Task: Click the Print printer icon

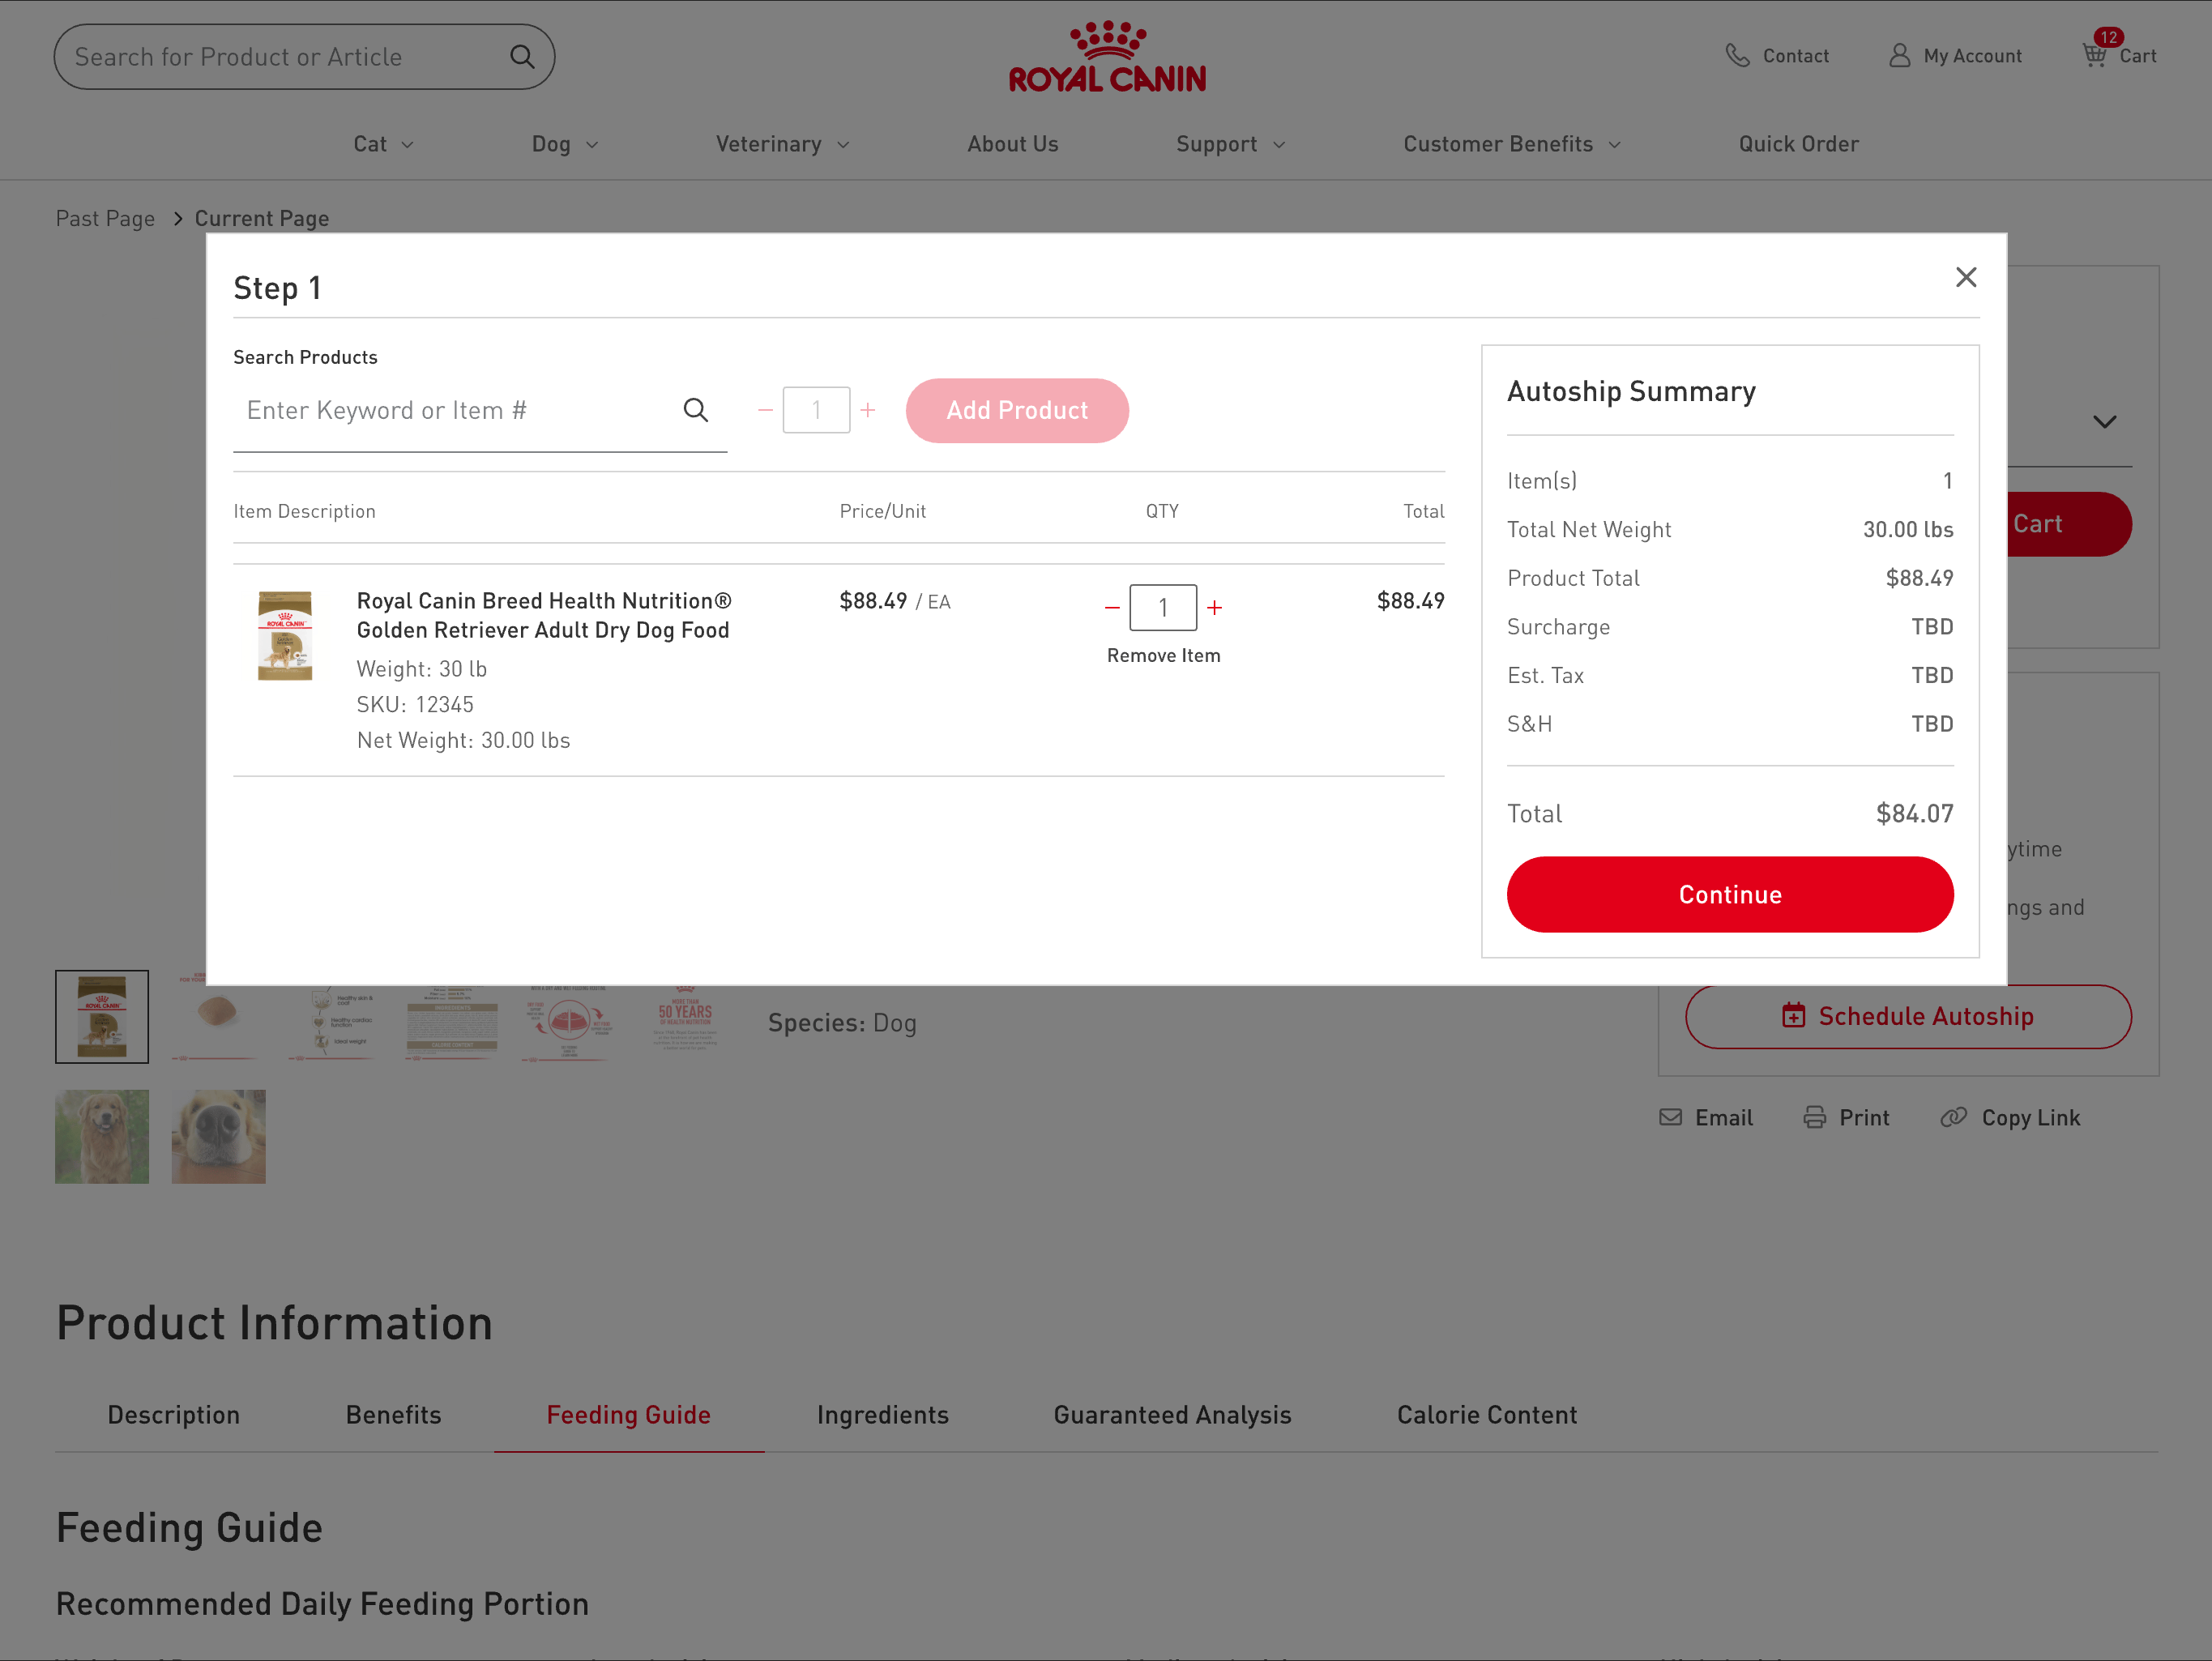Action: [1814, 1117]
